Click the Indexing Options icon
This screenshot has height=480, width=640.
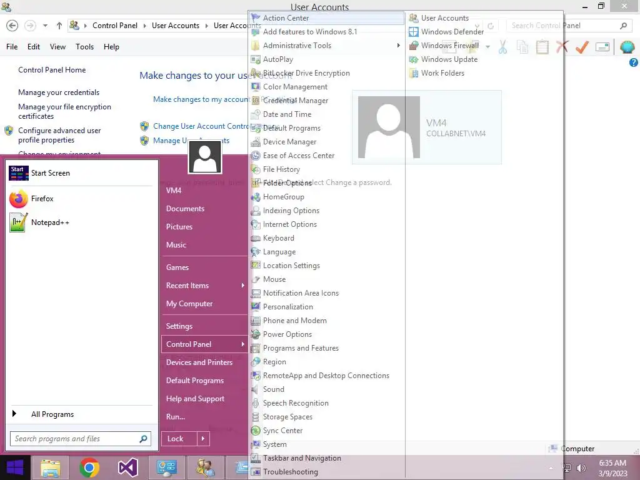click(256, 211)
